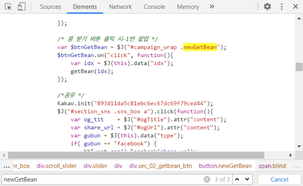The width and height of the screenshot is (303, 186).
Task: Close the DevTools panel
Action: tap(296, 7)
